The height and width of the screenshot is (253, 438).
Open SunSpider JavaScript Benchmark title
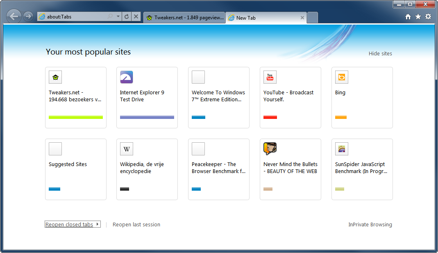click(x=361, y=168)
